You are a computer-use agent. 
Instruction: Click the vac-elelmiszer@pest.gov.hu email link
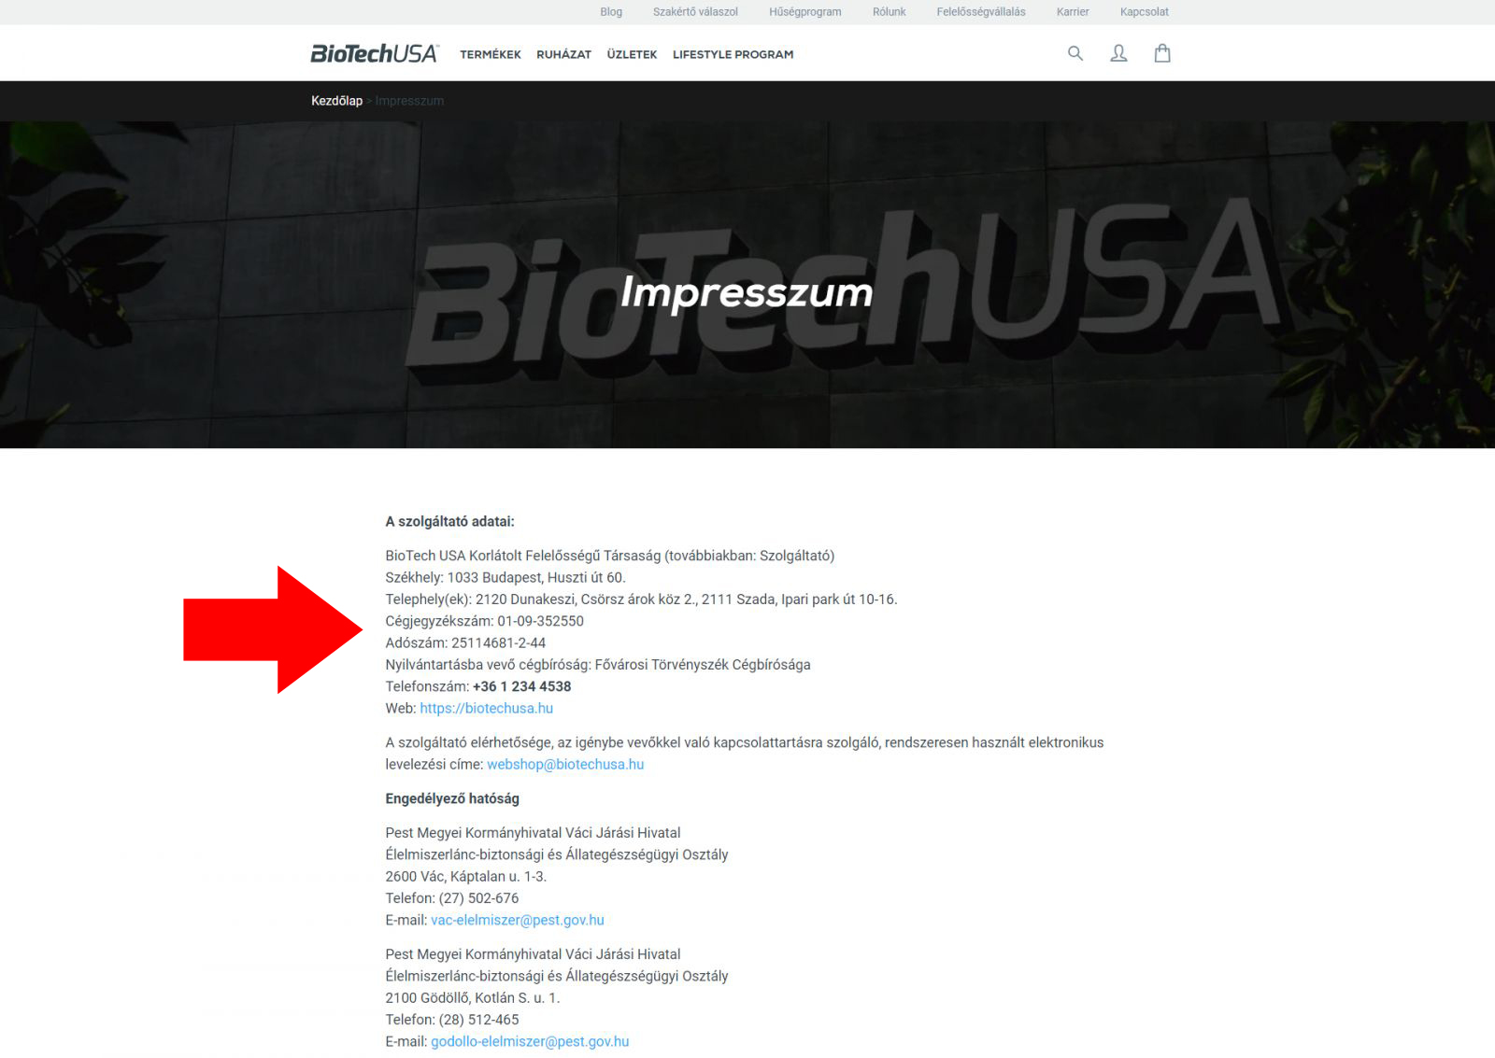click(517, 920)
